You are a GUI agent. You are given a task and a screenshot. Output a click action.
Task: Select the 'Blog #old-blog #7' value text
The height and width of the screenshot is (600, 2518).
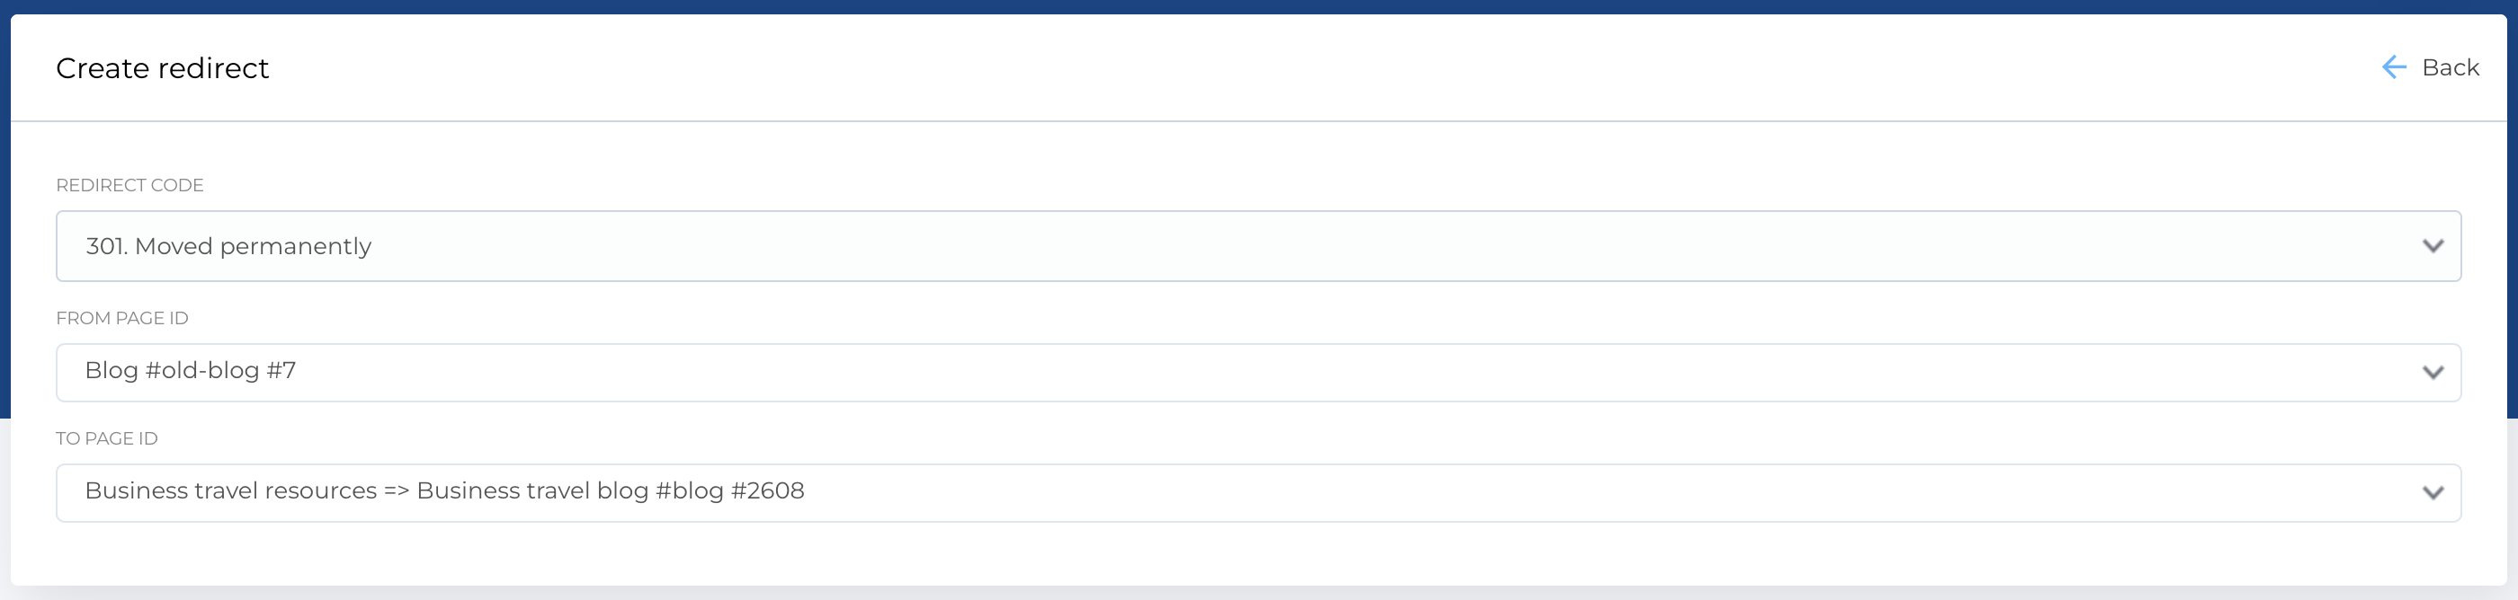click(191, 371)
